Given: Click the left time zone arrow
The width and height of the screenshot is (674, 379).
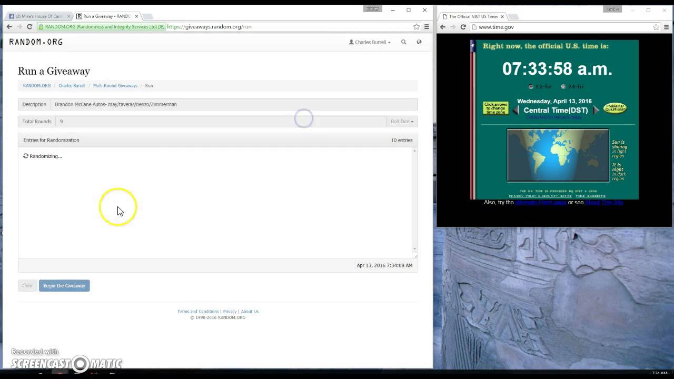Looking at the screenshot, I should coord(516,110).
